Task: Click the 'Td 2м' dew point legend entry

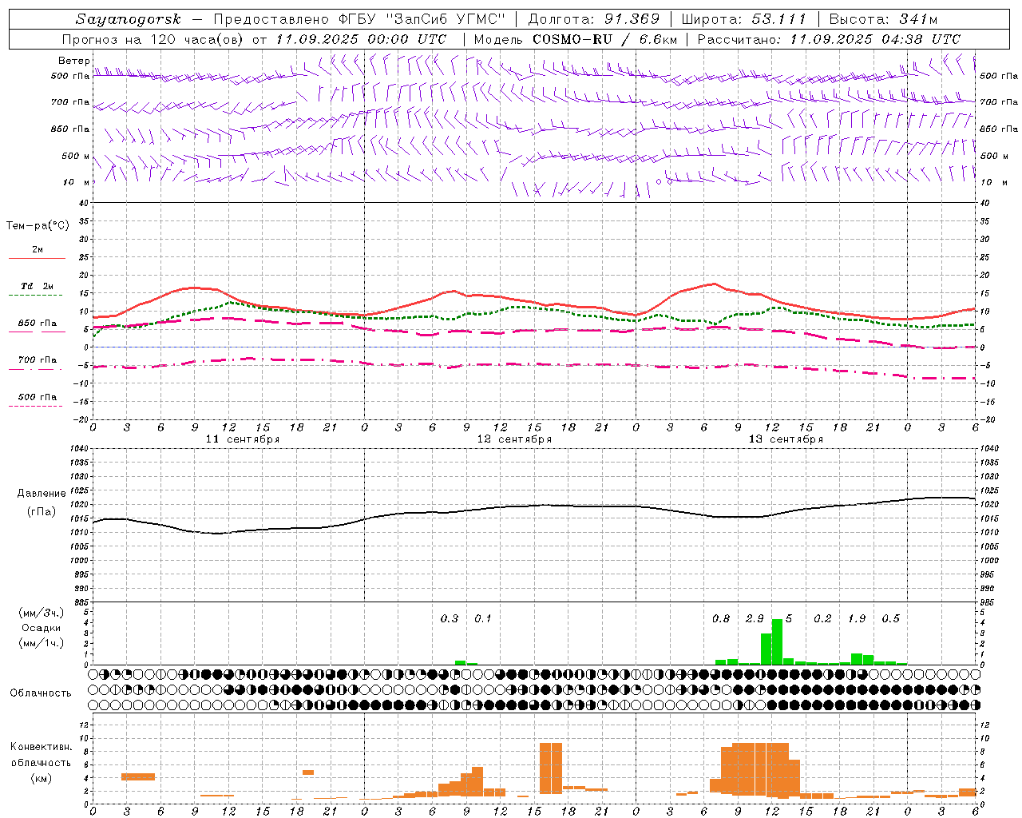Action: (x=38, y=286)
